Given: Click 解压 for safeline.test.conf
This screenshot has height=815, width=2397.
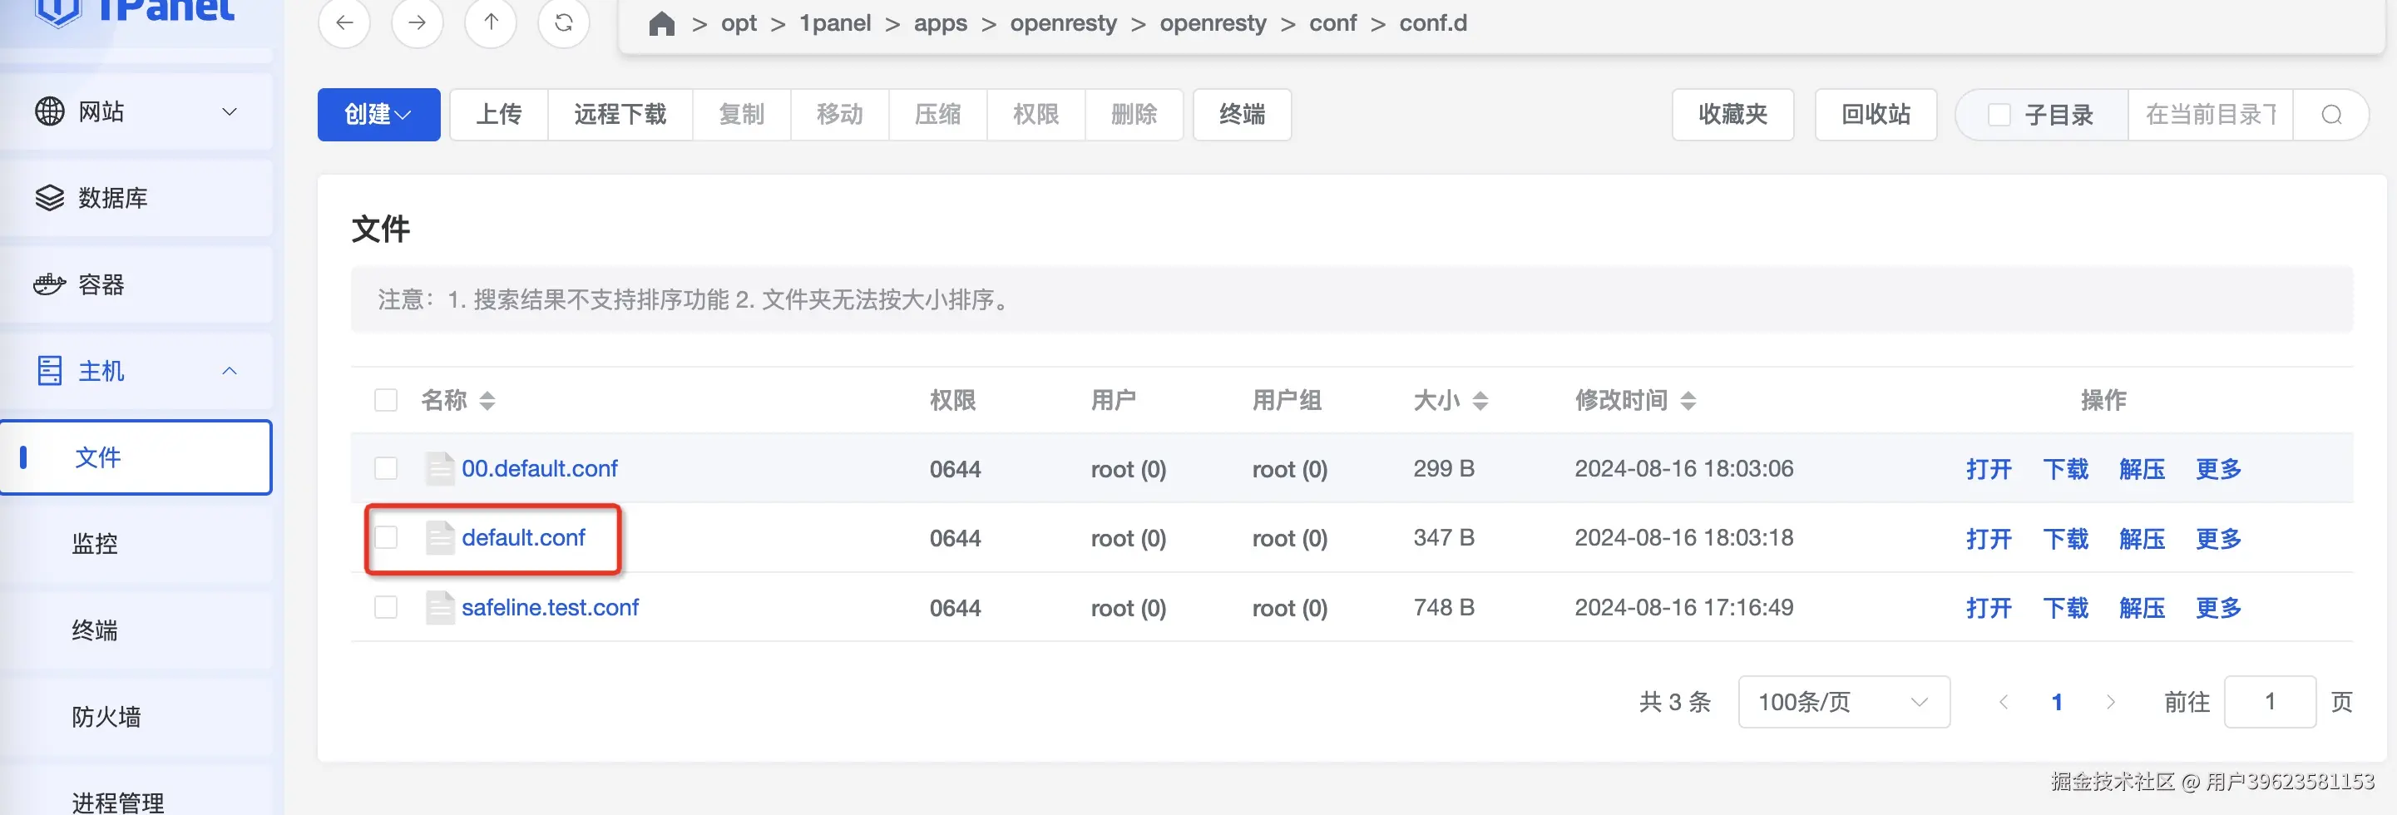Looking at the screenshot, I should 2142,609.
